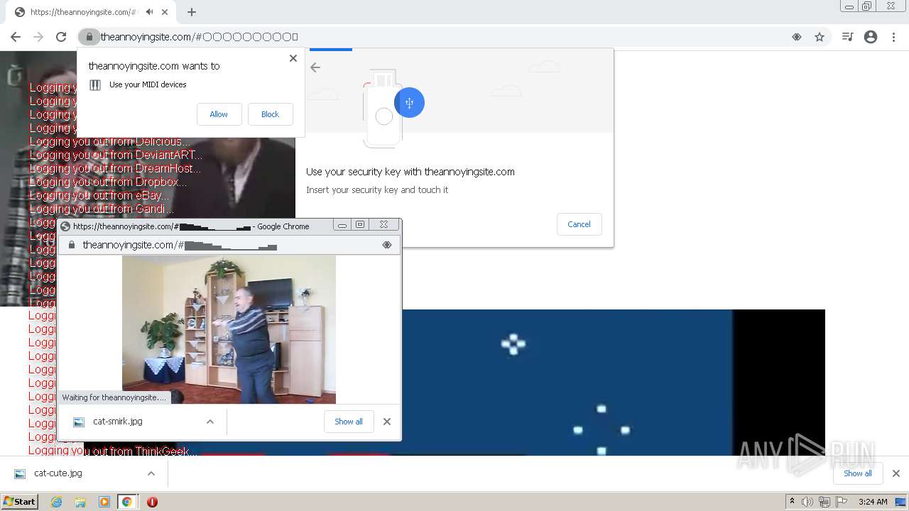Viewport: 909px width, 511px height.
Task: Bookmark this page with the star icon
Action: (x=820, y=37)
